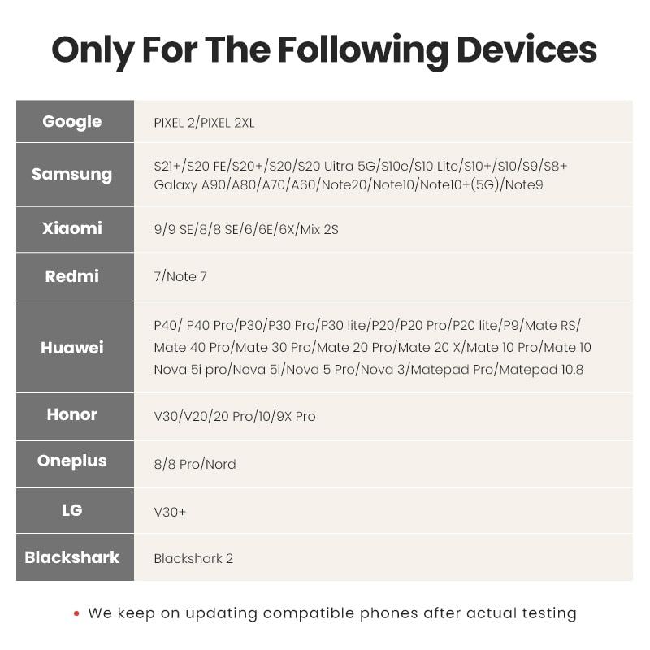This screenshot has height=650, width=650.
Task: Select the Nova 5i pro model line
Action: (x=369, y=370)
